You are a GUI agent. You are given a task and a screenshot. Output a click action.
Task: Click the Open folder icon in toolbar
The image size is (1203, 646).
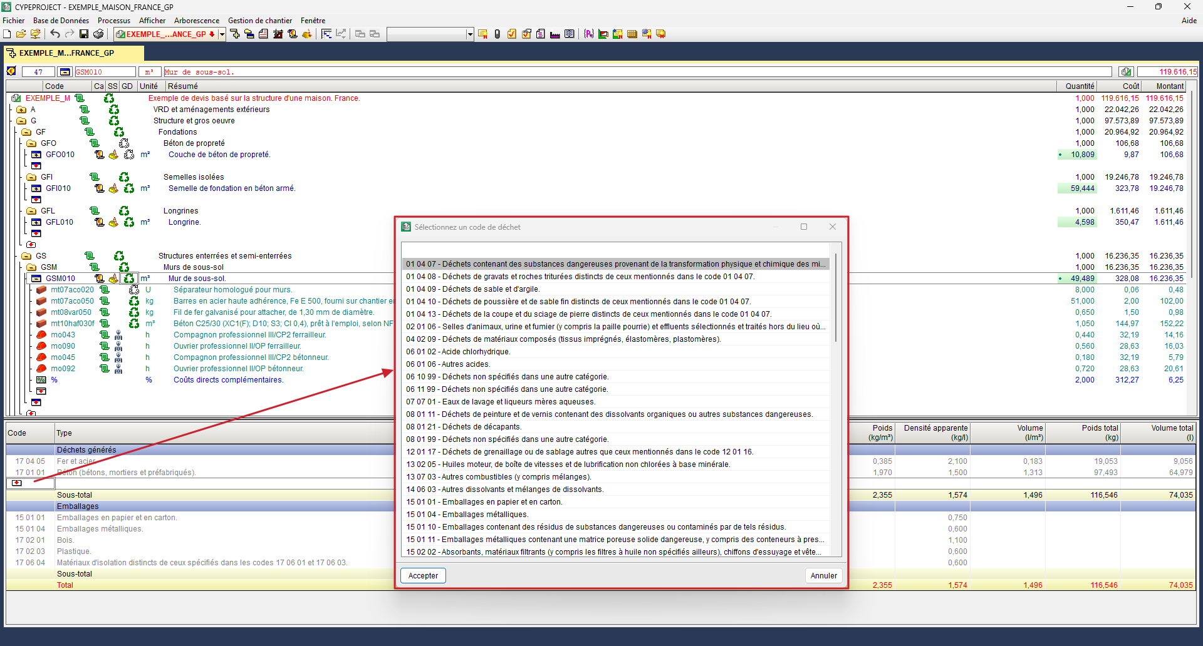pos(21,34)
